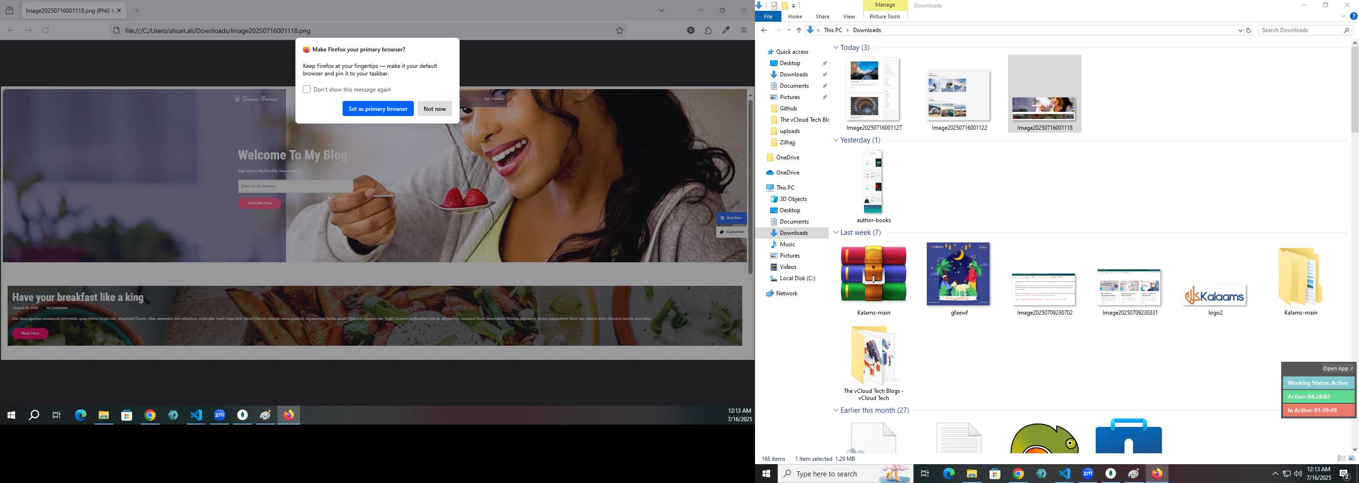Show hidden system tray icons chevron
This screenshot has width=1359, height=483.
coord(1275,474)
